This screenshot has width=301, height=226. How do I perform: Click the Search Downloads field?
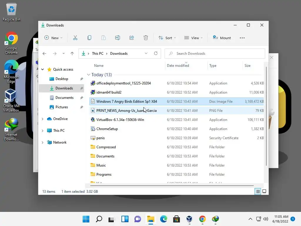click(215, 54)
